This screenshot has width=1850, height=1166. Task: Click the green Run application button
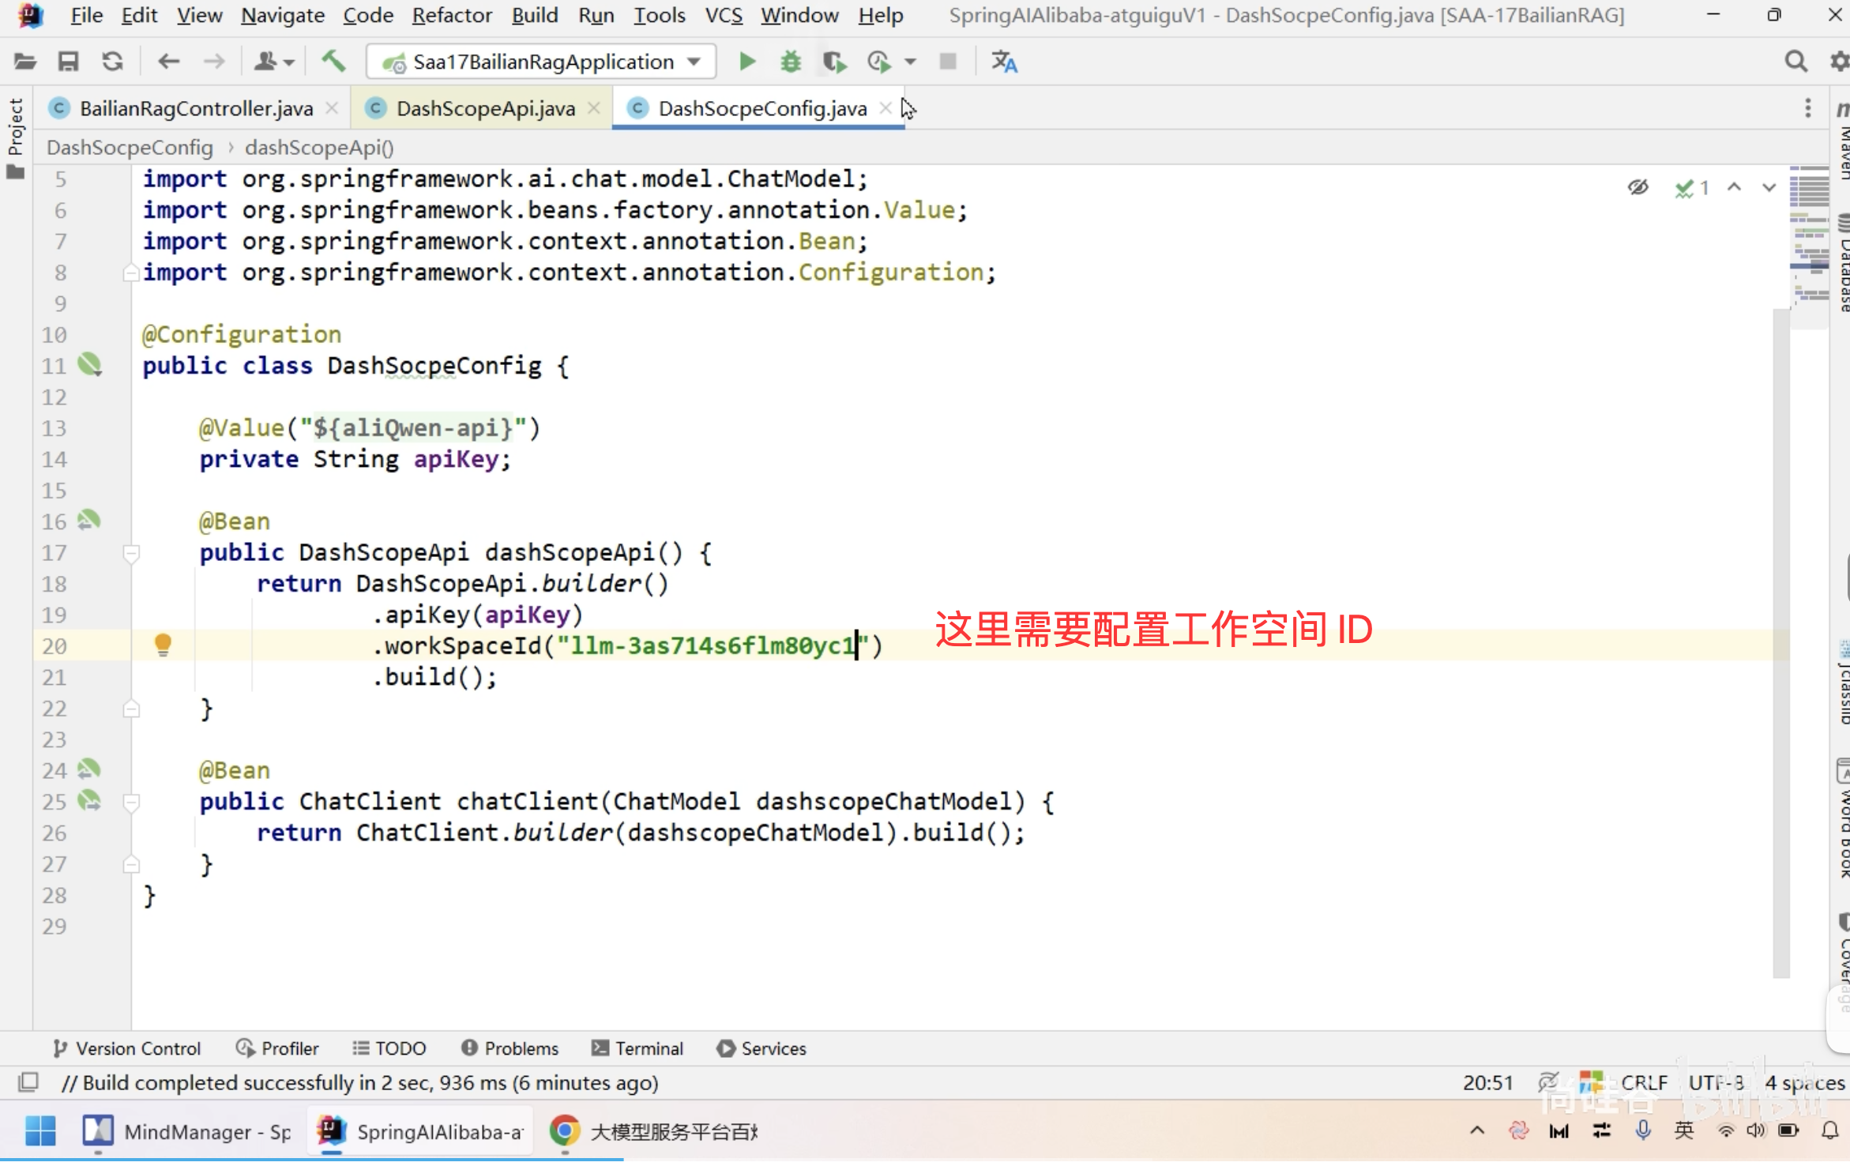(x=746, y=62)
